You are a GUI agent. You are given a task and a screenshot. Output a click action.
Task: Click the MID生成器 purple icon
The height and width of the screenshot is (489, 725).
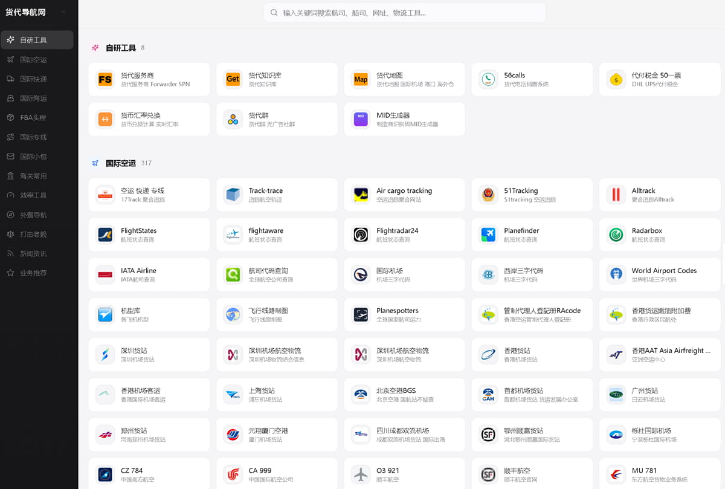(x=361, y=119)
